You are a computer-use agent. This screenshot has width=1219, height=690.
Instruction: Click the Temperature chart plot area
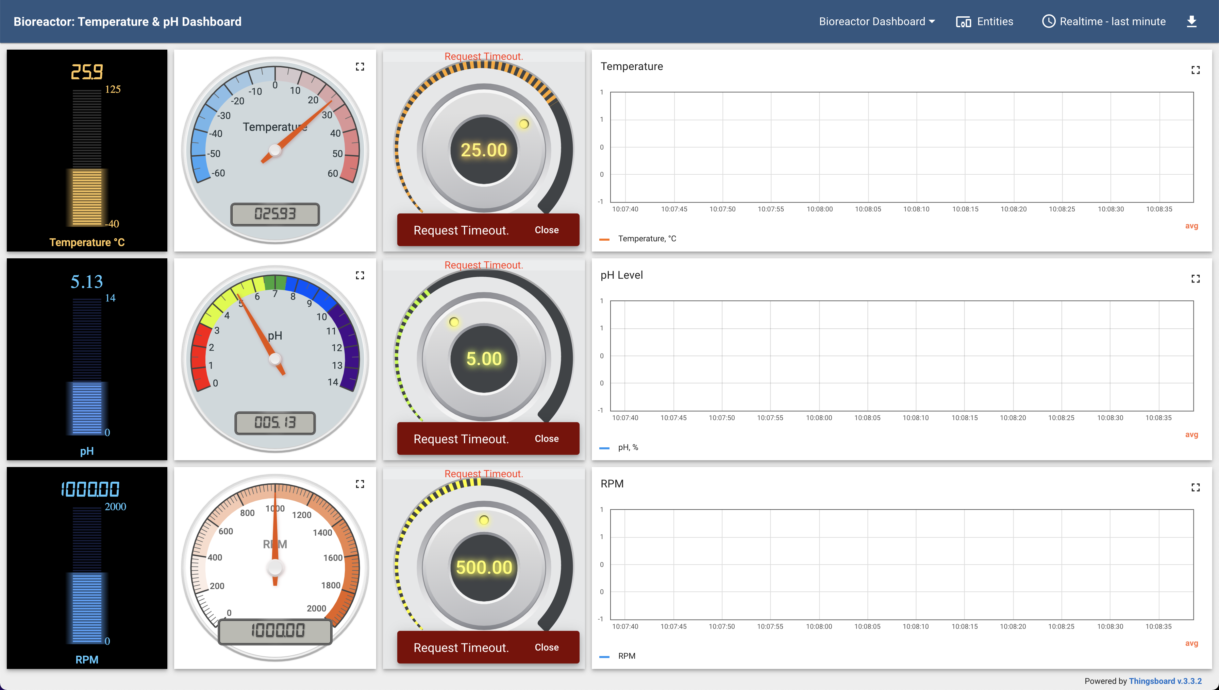click(x=901, y=147)
